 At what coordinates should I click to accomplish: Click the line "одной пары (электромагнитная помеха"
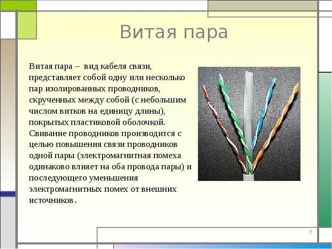pyautogui.click(x=105, y=156)
